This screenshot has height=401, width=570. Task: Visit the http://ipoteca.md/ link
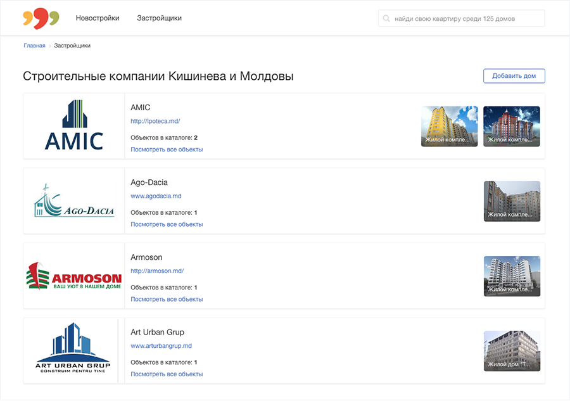[x=155, y=121]
